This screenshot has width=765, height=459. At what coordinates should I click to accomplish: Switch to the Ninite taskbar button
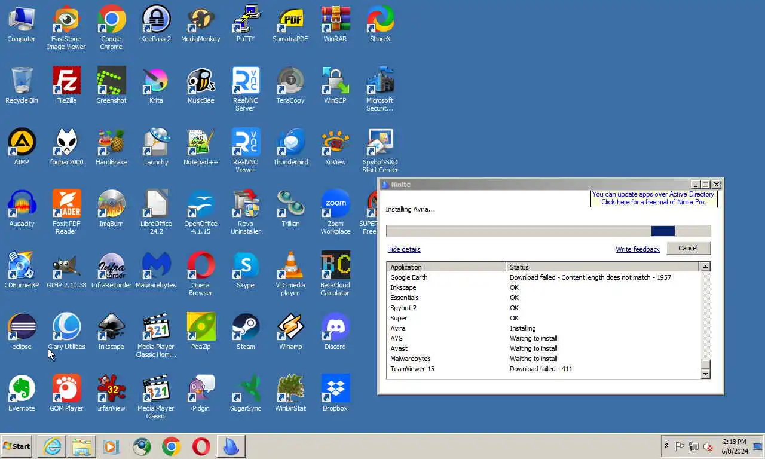point(231,446)
